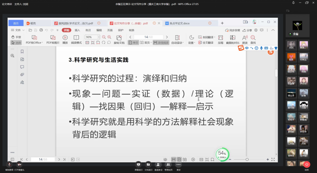317x173 pixels.
Task: Open the 截图和对比 screenshot tool
Action: pos(233,37)
